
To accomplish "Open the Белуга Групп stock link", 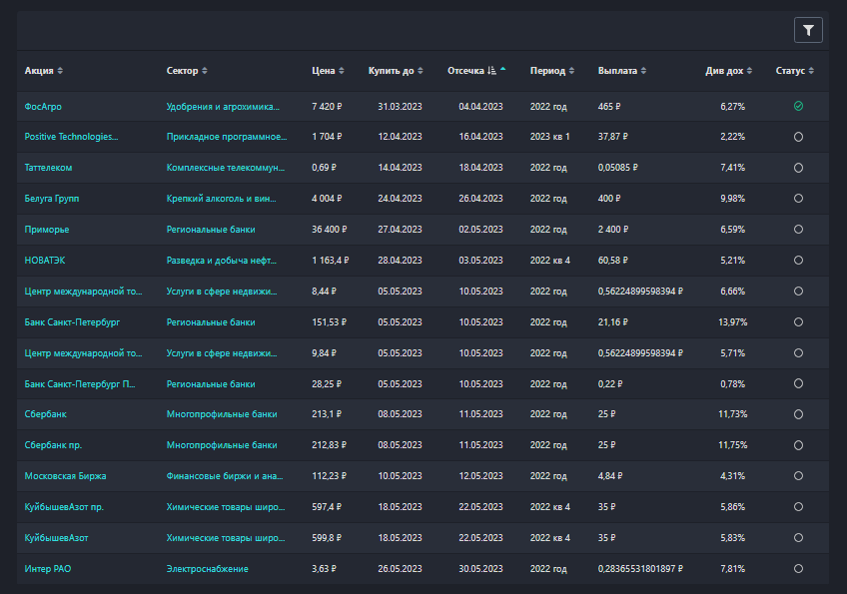I will [52, 199].
